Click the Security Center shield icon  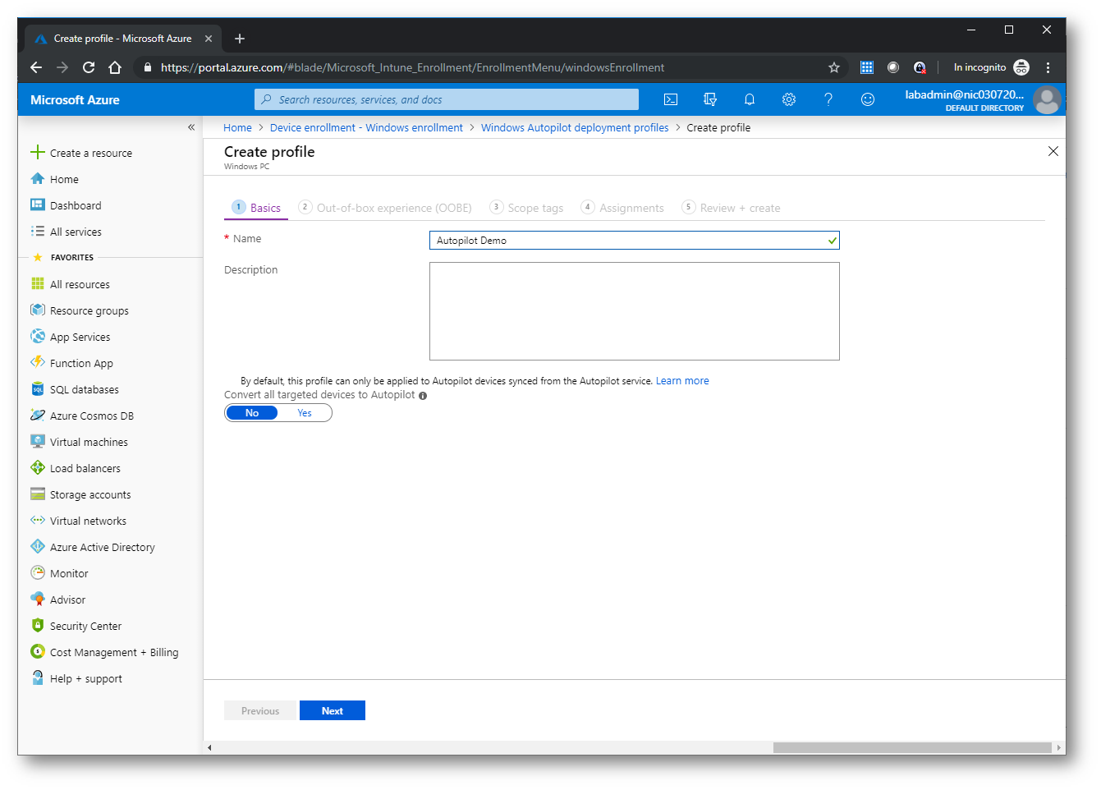38,625
